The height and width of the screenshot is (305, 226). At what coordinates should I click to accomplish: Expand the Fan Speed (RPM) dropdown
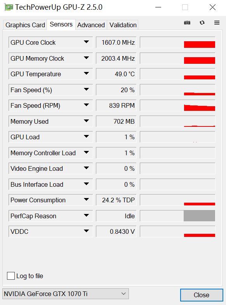click(86, 105)
